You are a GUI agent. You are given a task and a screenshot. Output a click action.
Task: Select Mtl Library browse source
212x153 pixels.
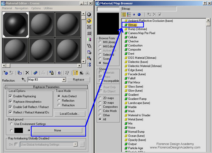(x=100, y=42)
